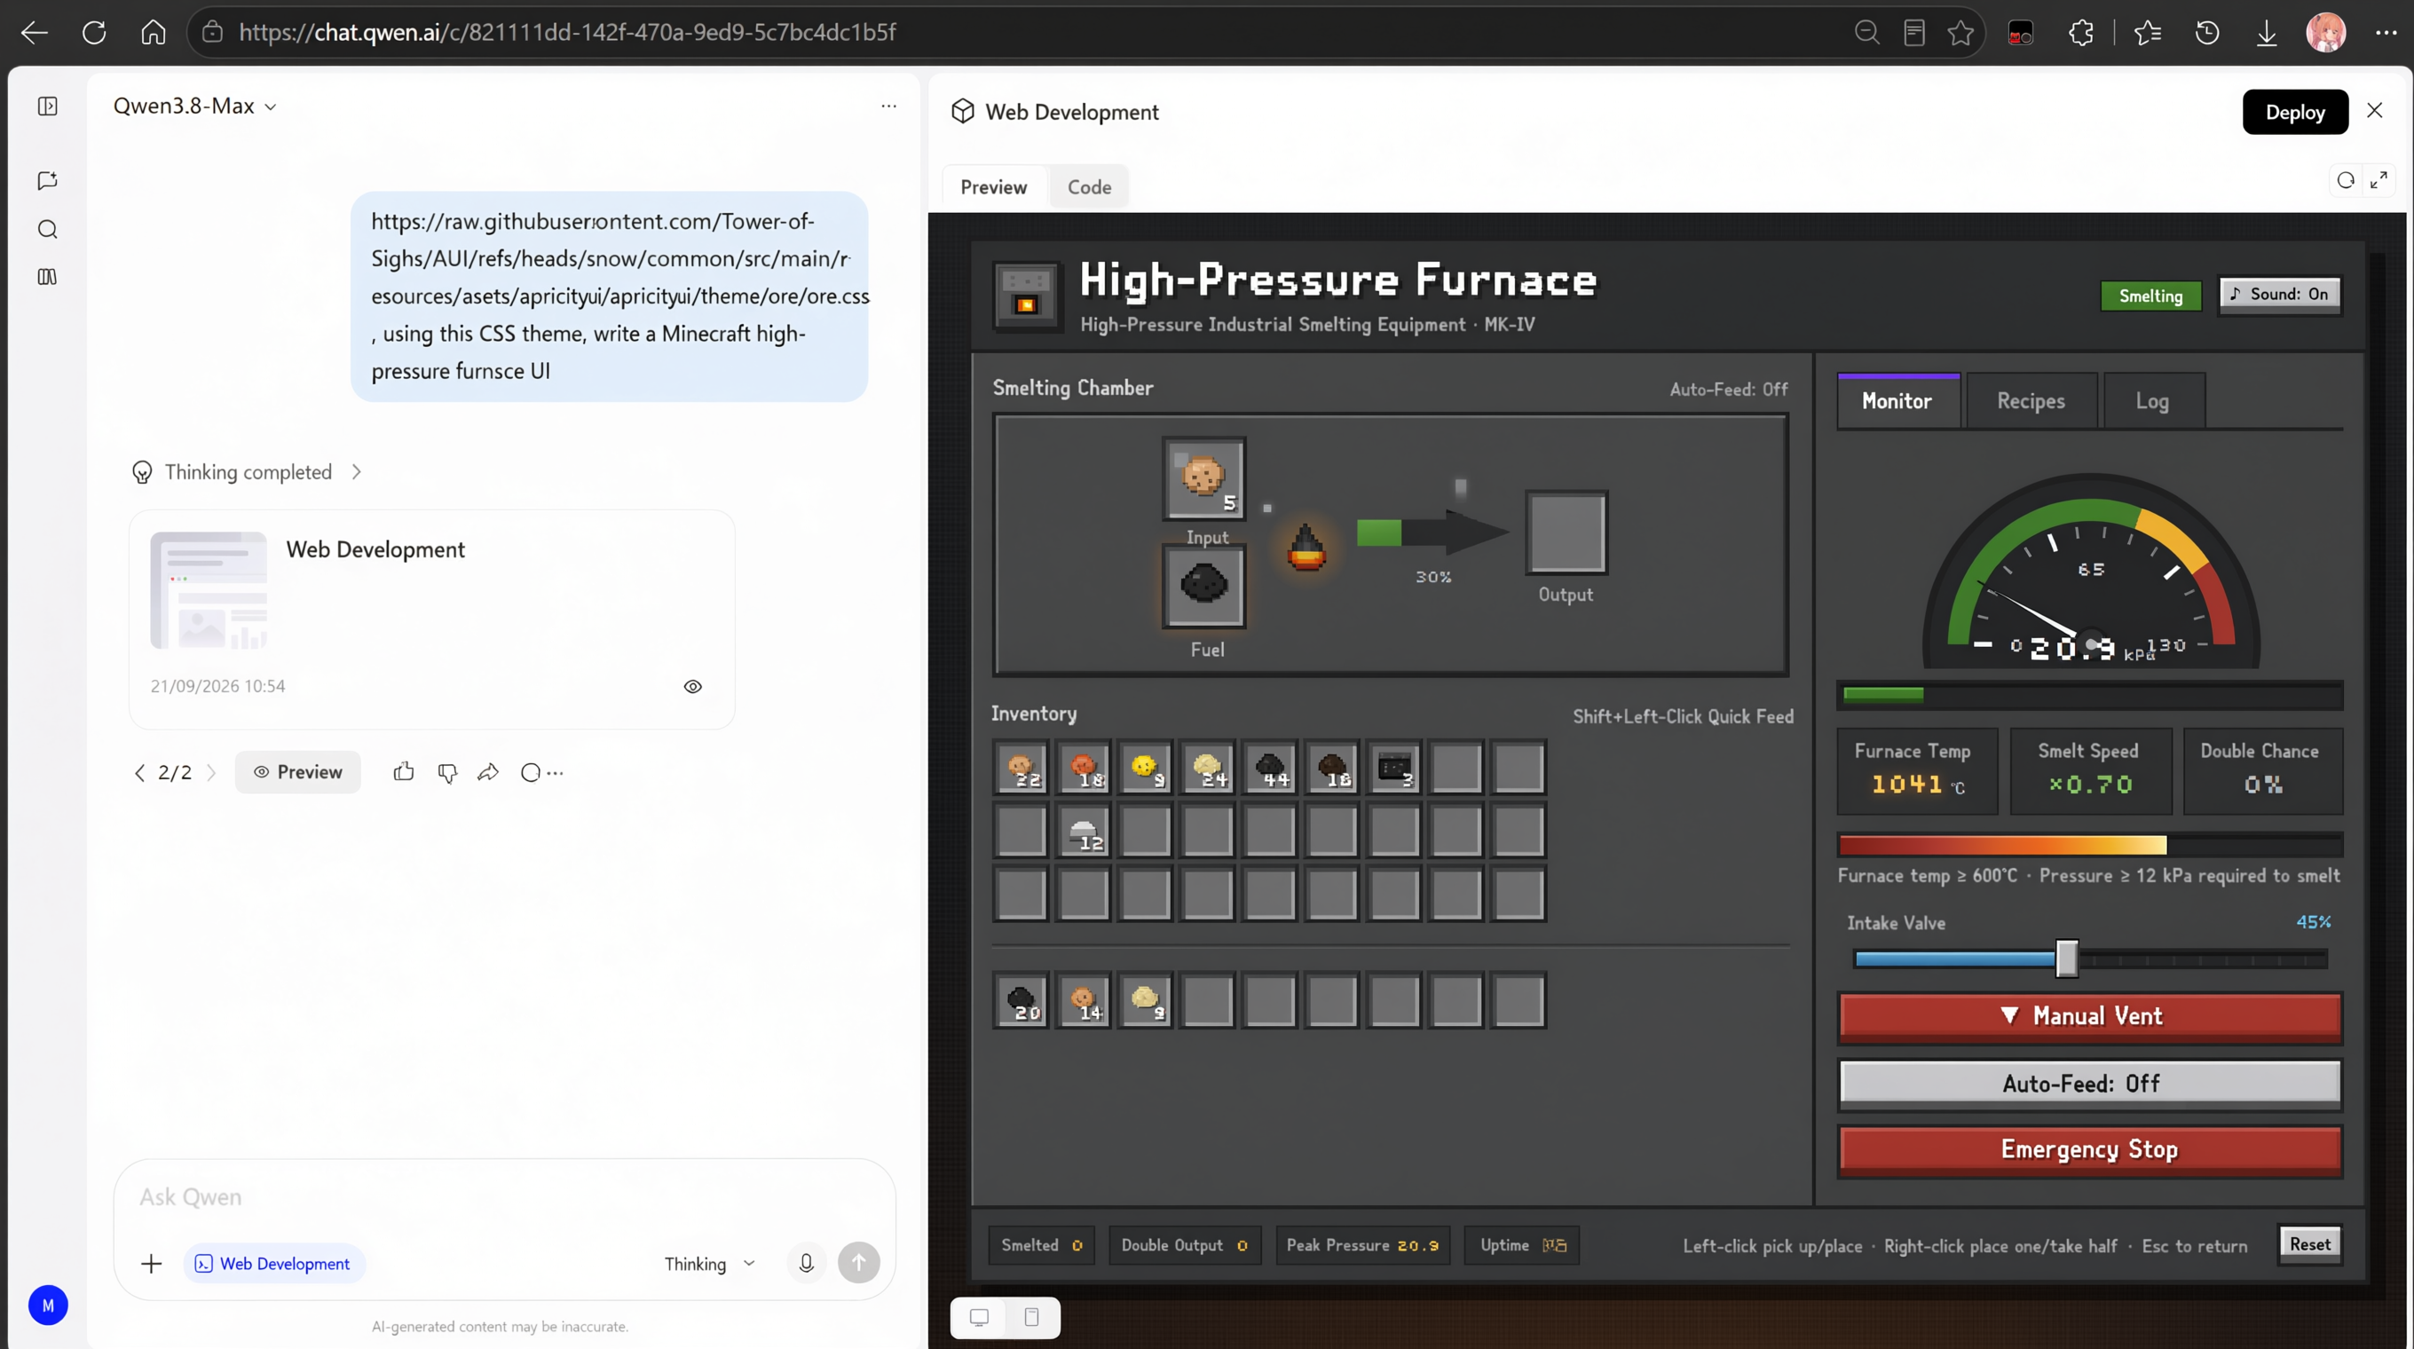Click the green pressure bar under gauge
2414x1349 pixels.
pyautogui.click(x=2090, y=695)
